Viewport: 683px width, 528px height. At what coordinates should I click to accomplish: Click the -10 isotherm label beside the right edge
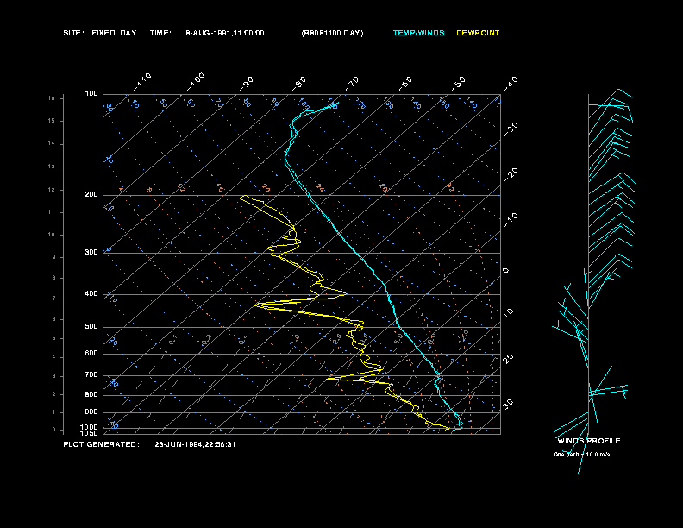pyautogui.click(x=511, y=219)
